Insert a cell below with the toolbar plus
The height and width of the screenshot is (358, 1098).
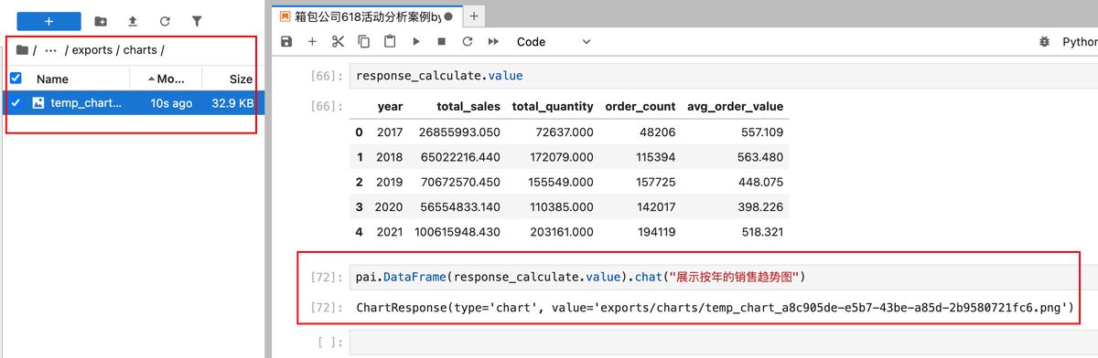[x=312, y=42]
